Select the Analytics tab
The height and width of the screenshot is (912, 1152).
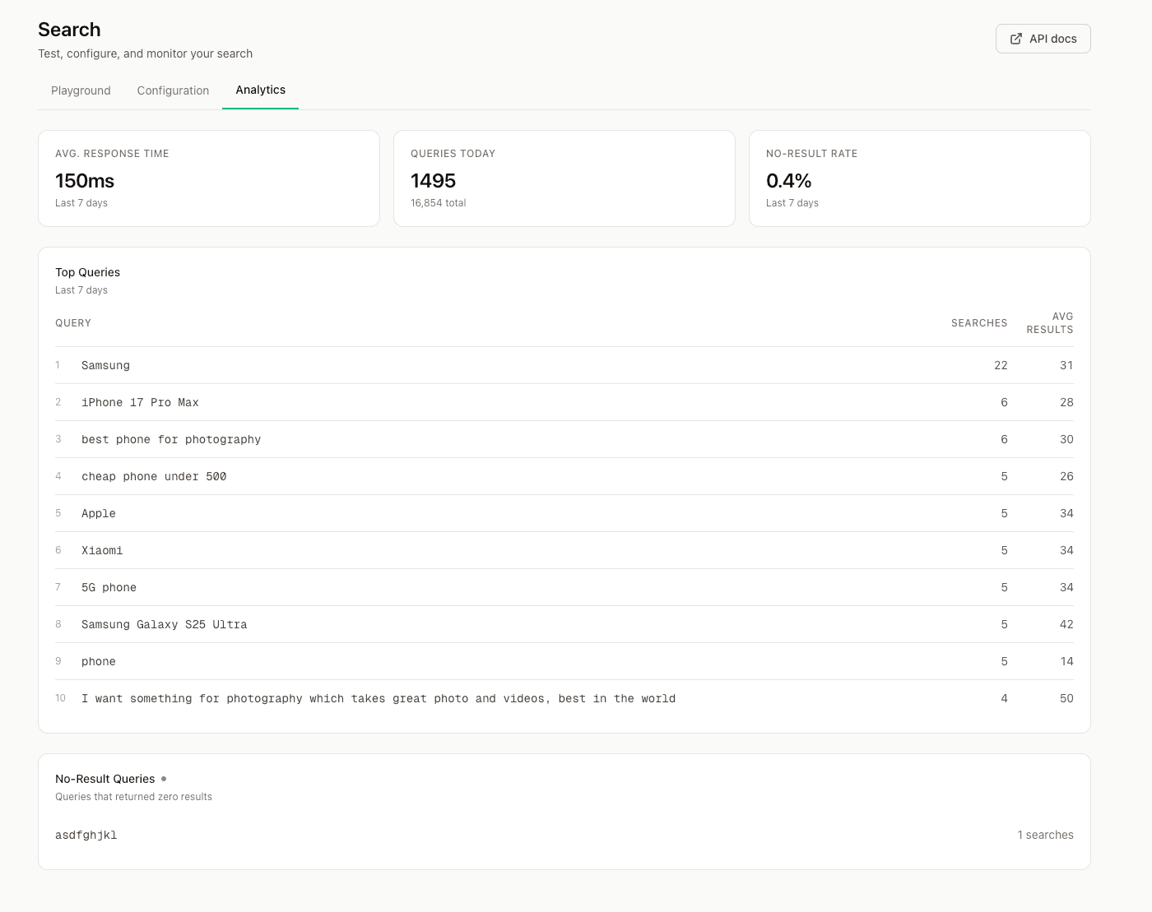coord(260,90)
